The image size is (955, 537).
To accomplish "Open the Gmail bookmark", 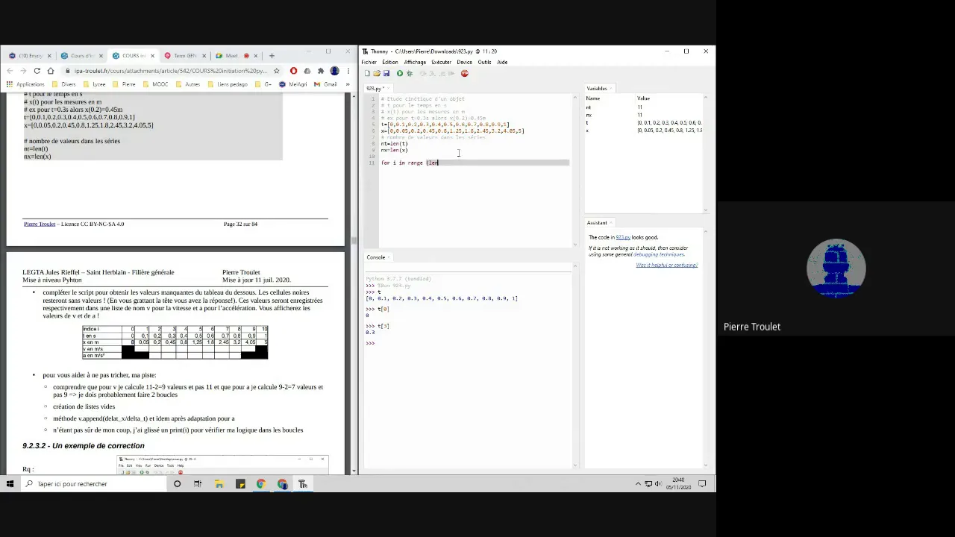I will tap(325, 84).
